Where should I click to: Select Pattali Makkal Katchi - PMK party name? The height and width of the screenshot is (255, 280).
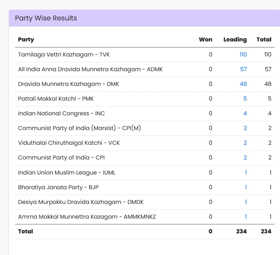[56, 99]
